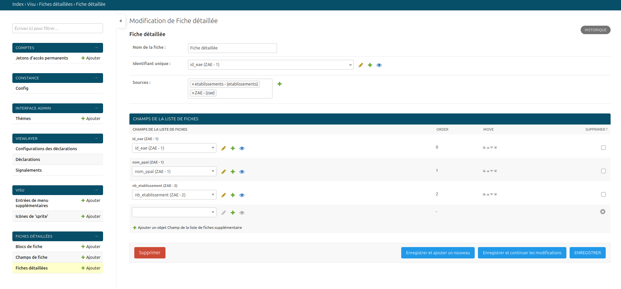Open the nb_etablissement (ZAE - 2) field dropdown
Viewport: 621px width, 289px height.
point(174,195)
